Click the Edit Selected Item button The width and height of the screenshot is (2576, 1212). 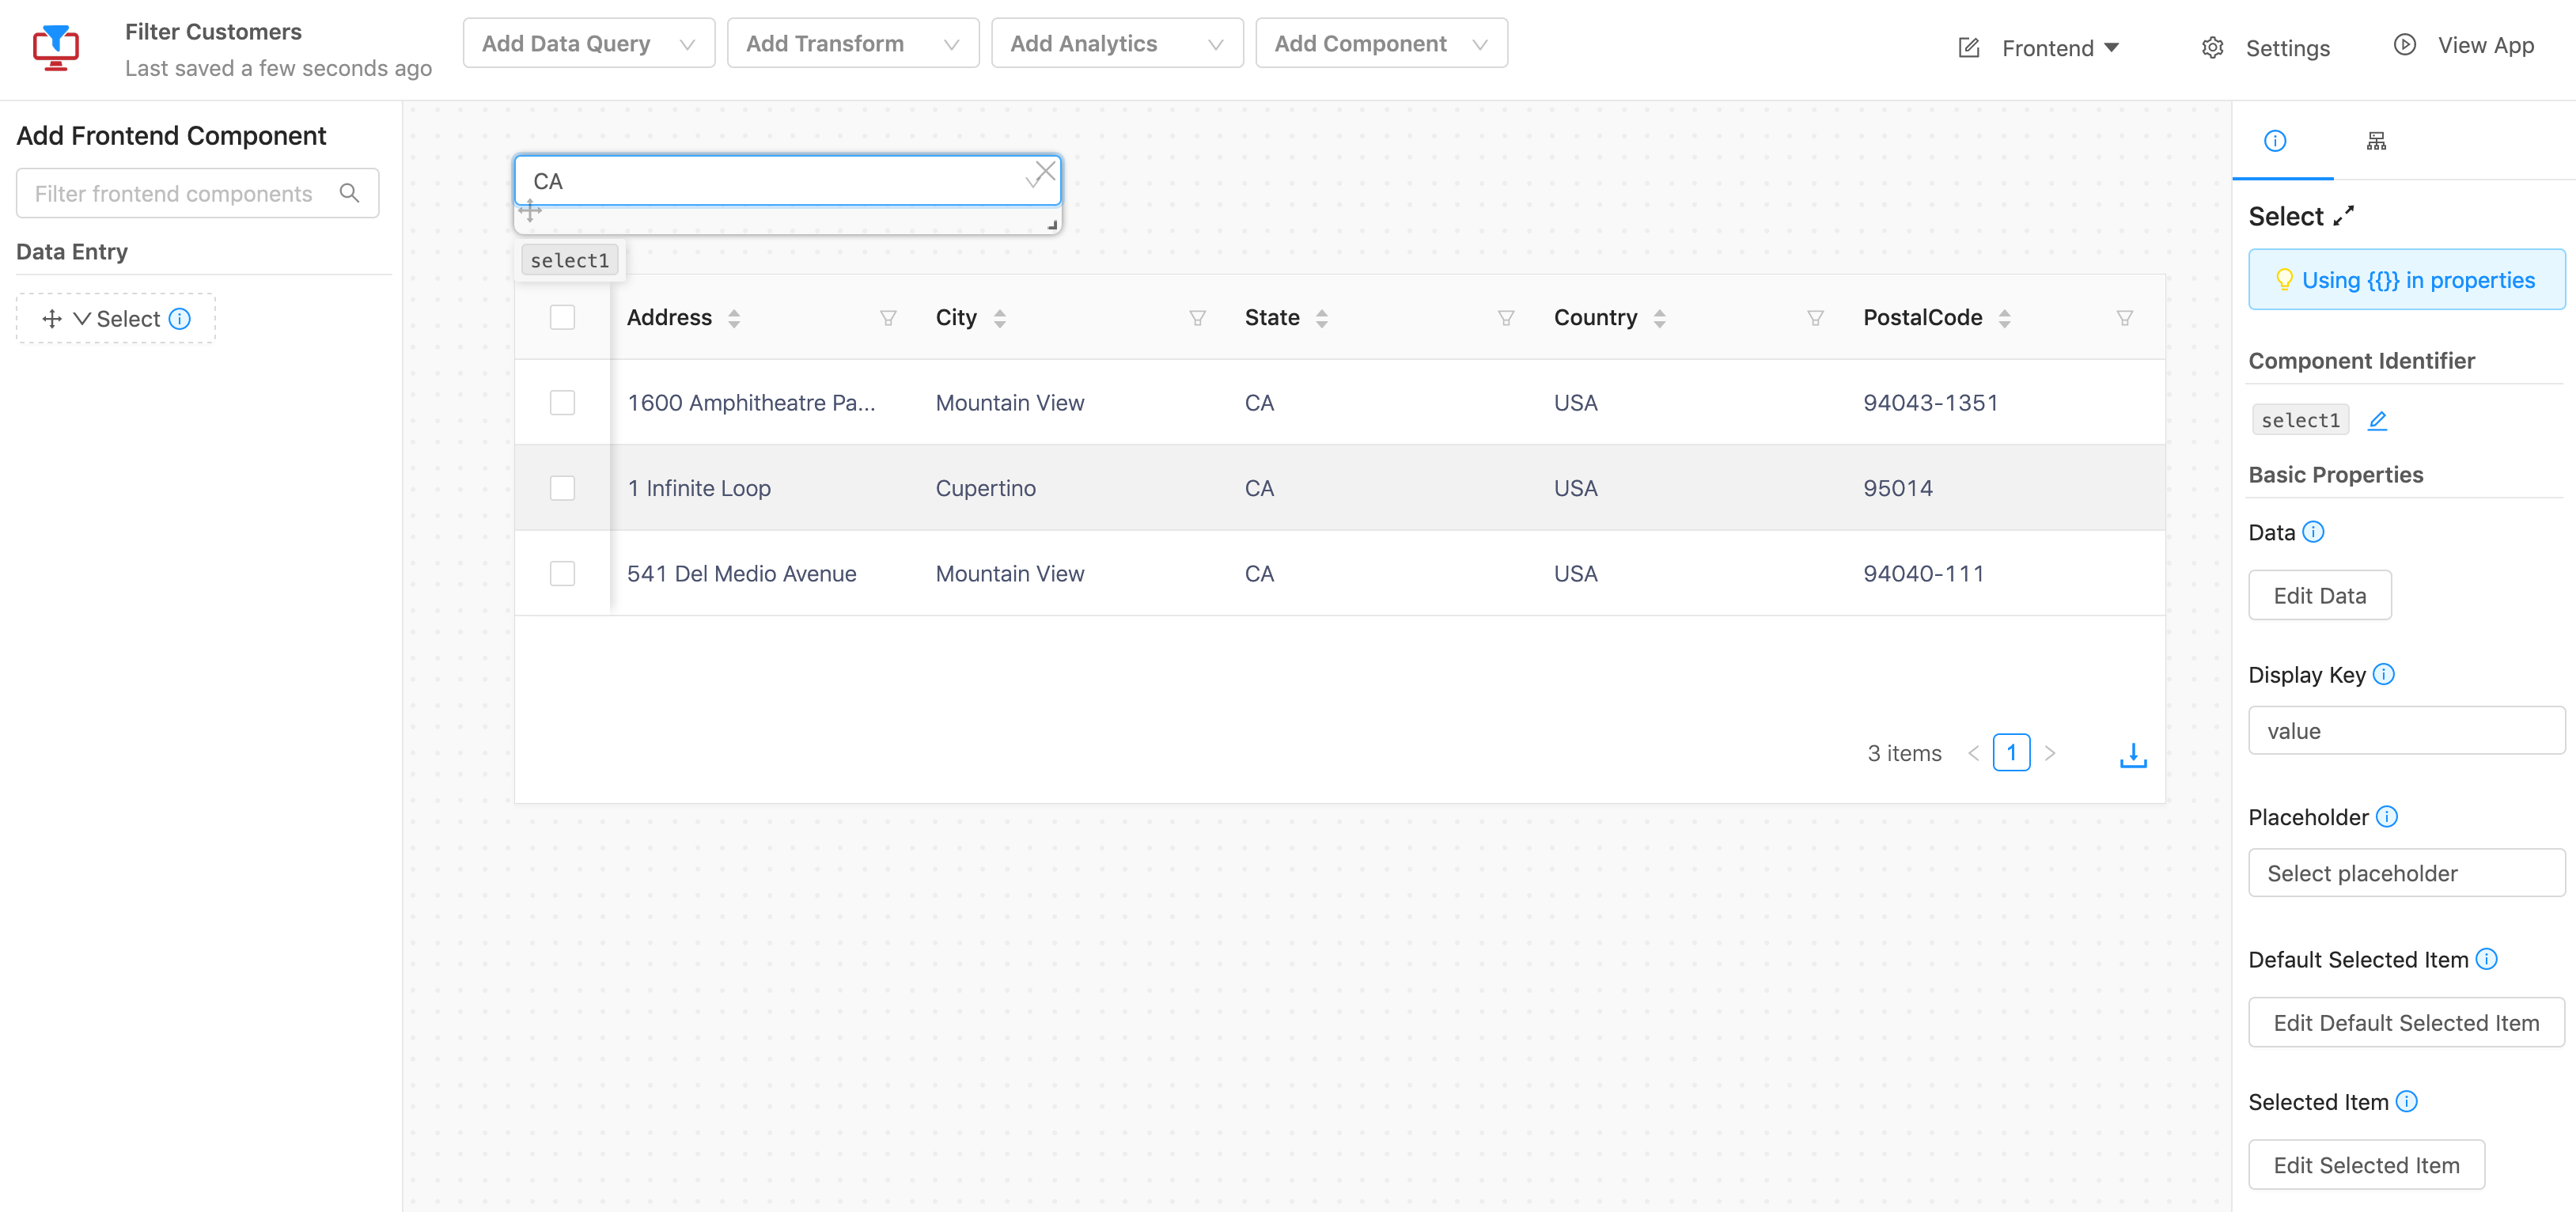pyautogui.click(x=2366, y=1164)
